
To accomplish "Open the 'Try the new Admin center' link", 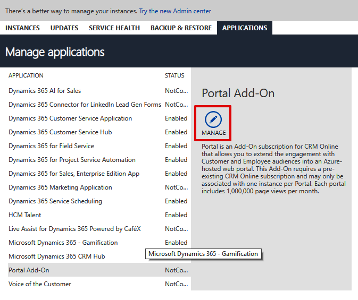I will click(175, 11).
